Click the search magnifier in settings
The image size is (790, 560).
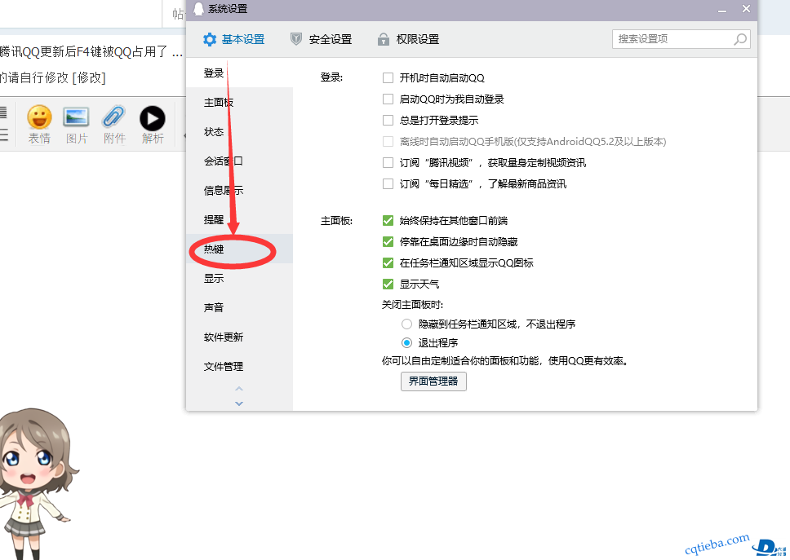coord(739,39)
